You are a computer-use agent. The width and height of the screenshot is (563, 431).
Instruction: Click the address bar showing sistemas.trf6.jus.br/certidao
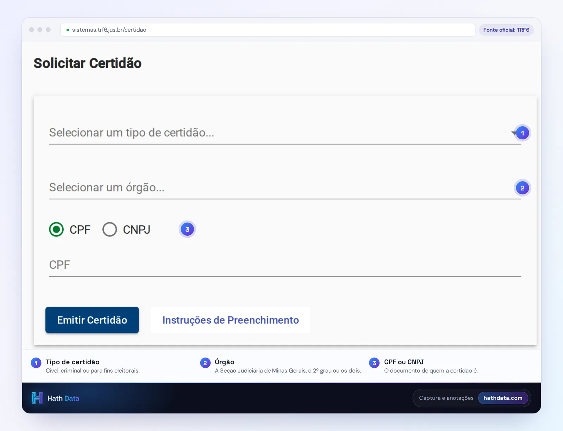pyautogui.click(x=268, y=30)
